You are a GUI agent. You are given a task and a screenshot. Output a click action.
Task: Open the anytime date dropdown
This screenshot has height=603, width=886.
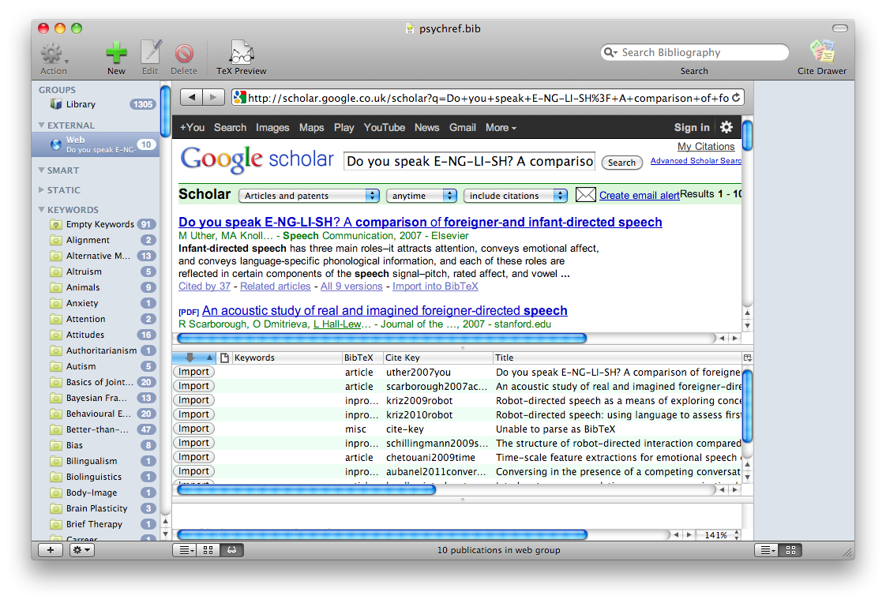pos(421,196)
